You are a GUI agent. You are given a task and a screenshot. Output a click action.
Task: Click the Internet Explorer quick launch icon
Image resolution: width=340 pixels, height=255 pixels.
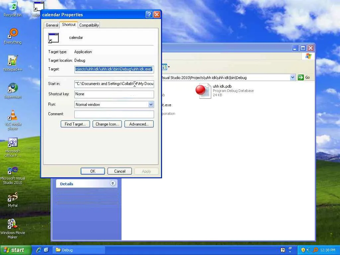tap(39, 250)
